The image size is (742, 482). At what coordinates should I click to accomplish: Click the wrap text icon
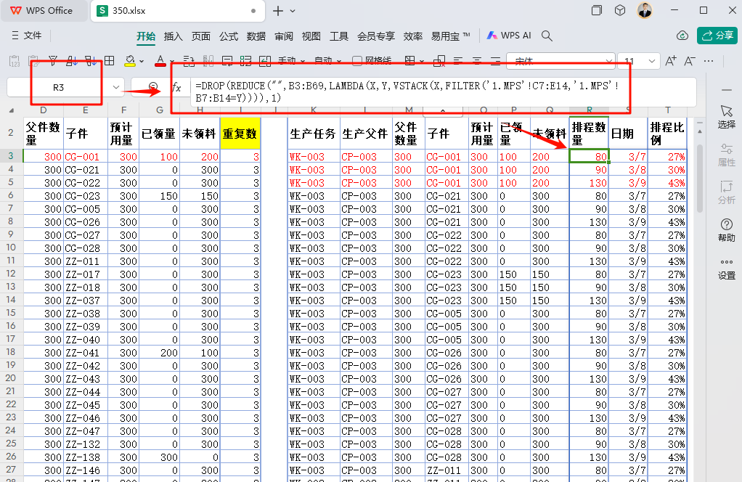pyautogui.click(x=189, y=61)
